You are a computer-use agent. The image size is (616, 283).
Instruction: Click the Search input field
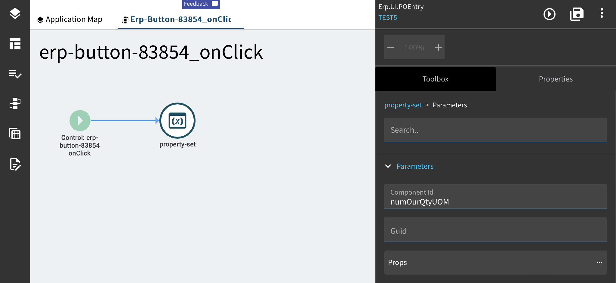pyautogui.click(x=495, y=130)
